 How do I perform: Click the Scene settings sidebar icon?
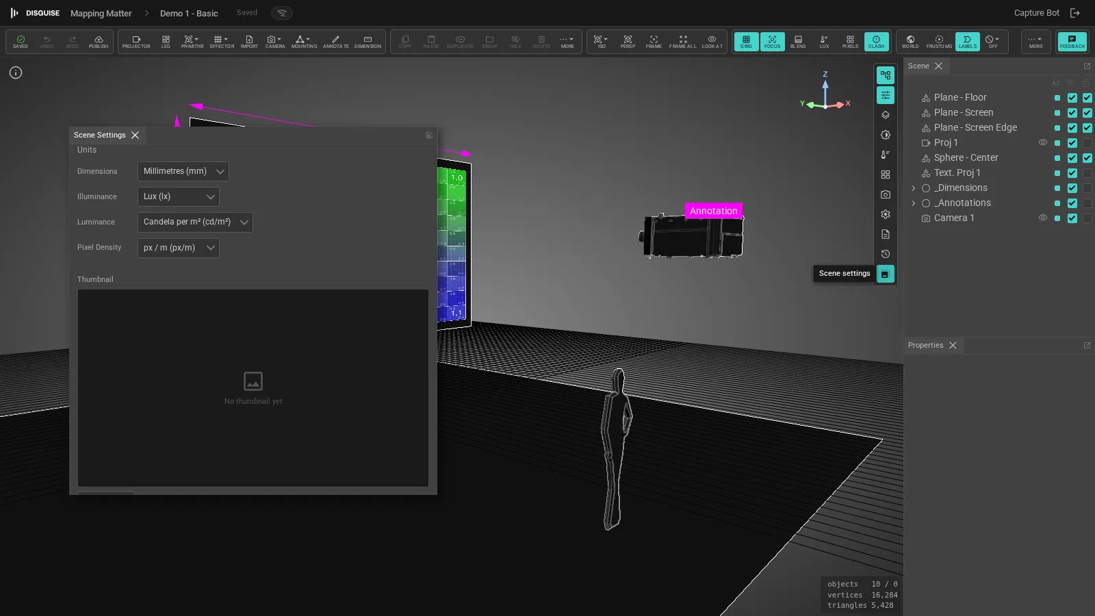(886, 274)
